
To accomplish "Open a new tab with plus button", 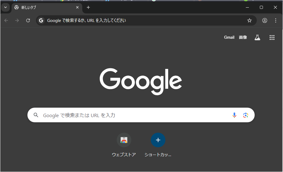I will pyautogui.click(x=88, y=7).
